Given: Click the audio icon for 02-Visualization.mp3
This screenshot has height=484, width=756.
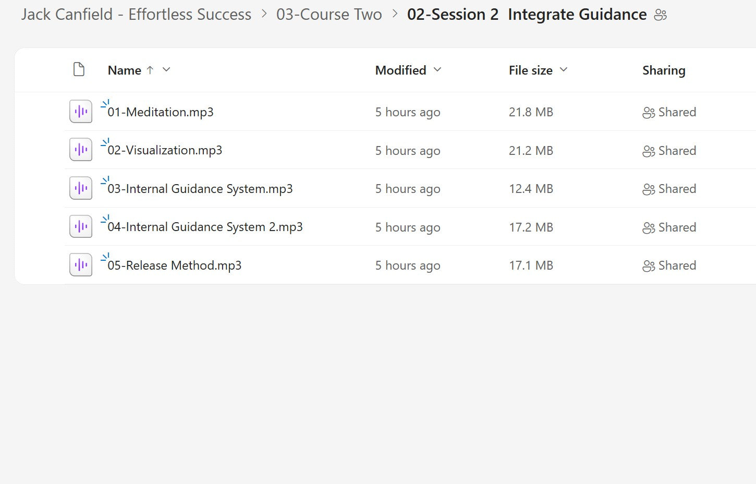Looking at the screenshot, I should [x=80, y=149].
